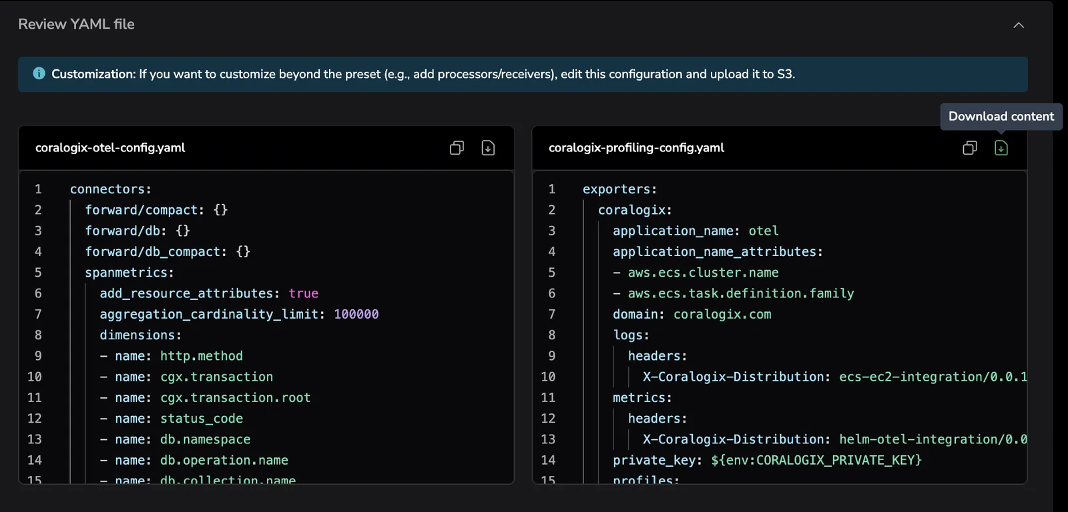Click the 'spanmetrics:' line
The image size is (1068, 512).
pyautogui.click(x=129, y=273)
